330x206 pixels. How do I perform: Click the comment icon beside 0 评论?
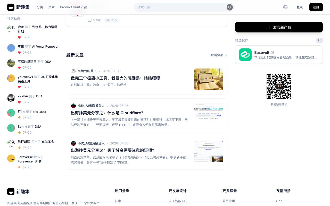(x=90, y=20)
